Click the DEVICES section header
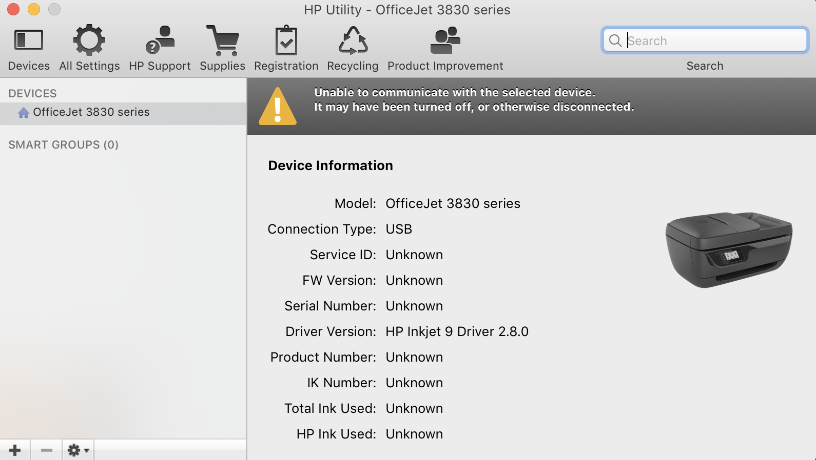The width and height of the screenshot is (816, 460). coord(32,94)
